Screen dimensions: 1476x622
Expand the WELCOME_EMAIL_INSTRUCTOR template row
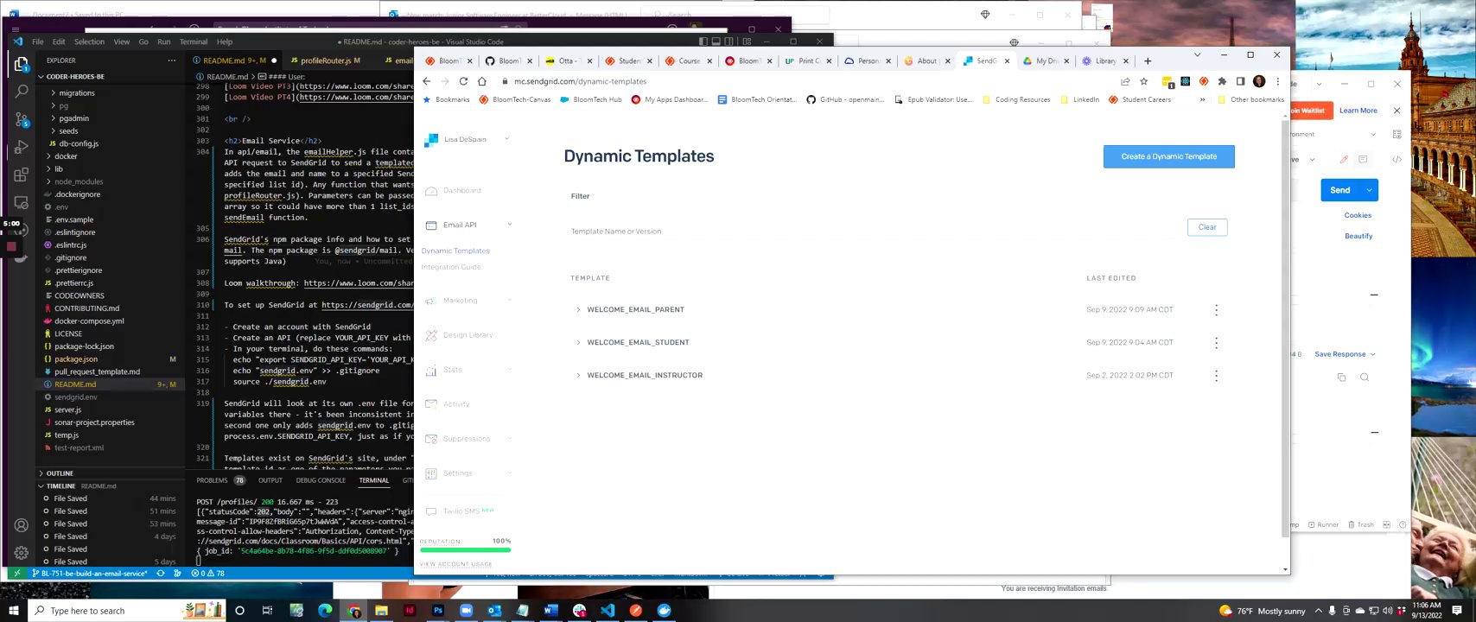pos(578,375)
